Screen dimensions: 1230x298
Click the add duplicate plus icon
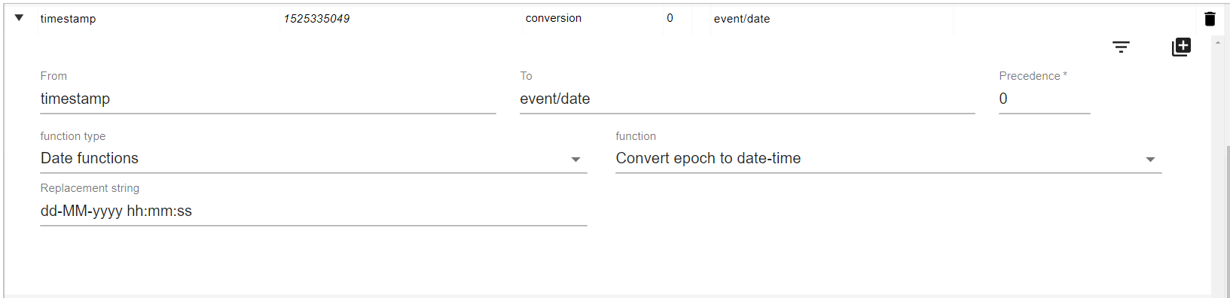point(1181,47)
